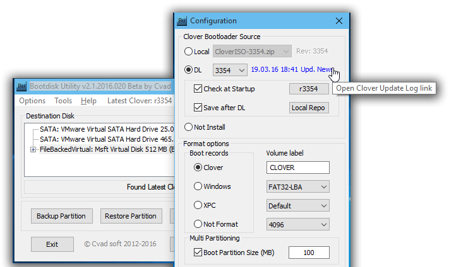Open the 3354 revision dropdown
This screenshot has width=449, height=267.
tap(230, 70)
